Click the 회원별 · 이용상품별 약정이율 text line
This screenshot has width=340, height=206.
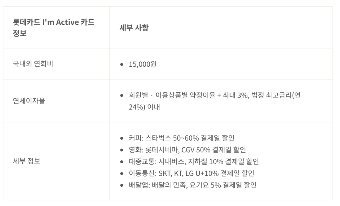pyautogui.click(x=215, y=95)
